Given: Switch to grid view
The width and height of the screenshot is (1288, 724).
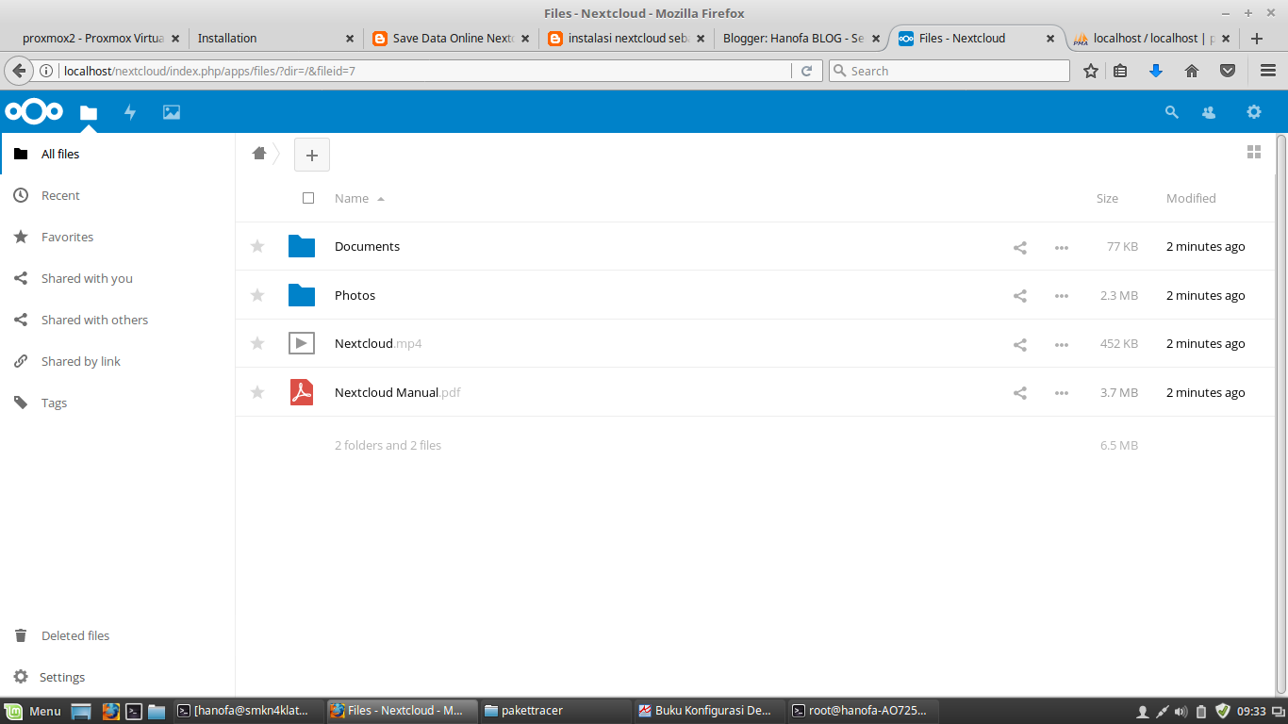Looking at the screenshot, I should tap(1254, 152).
